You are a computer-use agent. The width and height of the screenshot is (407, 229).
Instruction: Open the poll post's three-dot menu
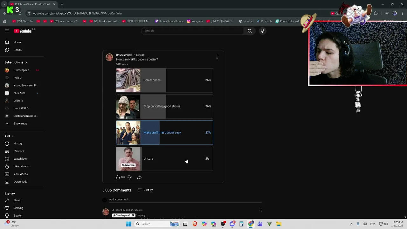click(x=217, y=57)
